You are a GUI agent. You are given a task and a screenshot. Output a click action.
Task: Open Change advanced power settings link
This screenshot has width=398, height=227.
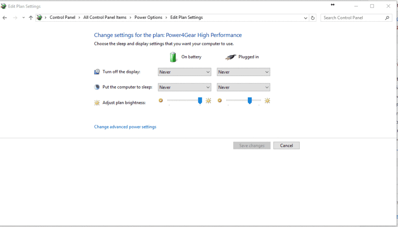(125, 127)
